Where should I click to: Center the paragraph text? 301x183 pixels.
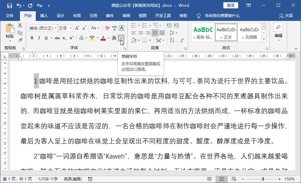(141, 33)
